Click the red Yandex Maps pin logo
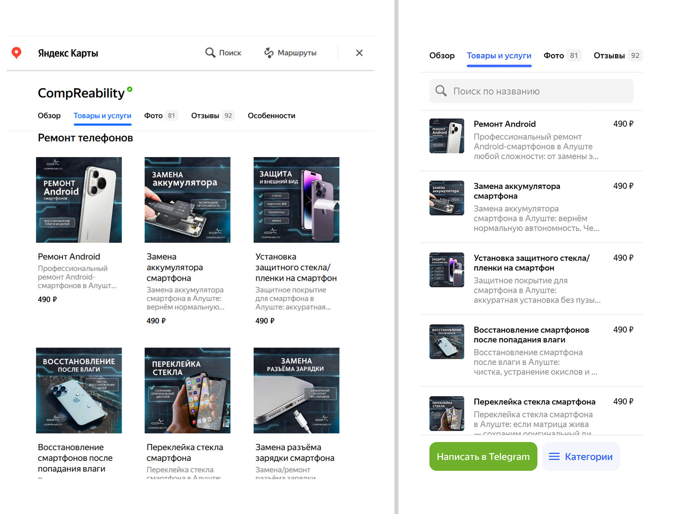The width and height of the screenshot is (686, 514). coord(16,53)
